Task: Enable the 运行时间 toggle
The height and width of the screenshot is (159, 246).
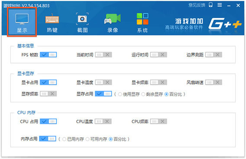Action: [159, 54]
